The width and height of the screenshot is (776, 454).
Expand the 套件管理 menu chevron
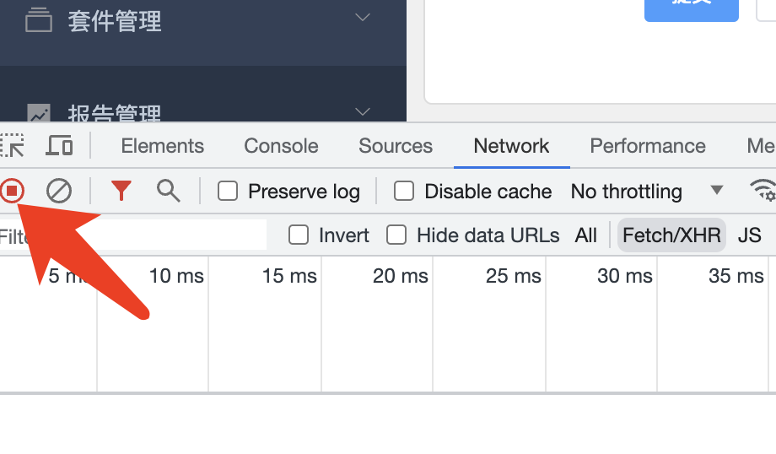[363, 18]
